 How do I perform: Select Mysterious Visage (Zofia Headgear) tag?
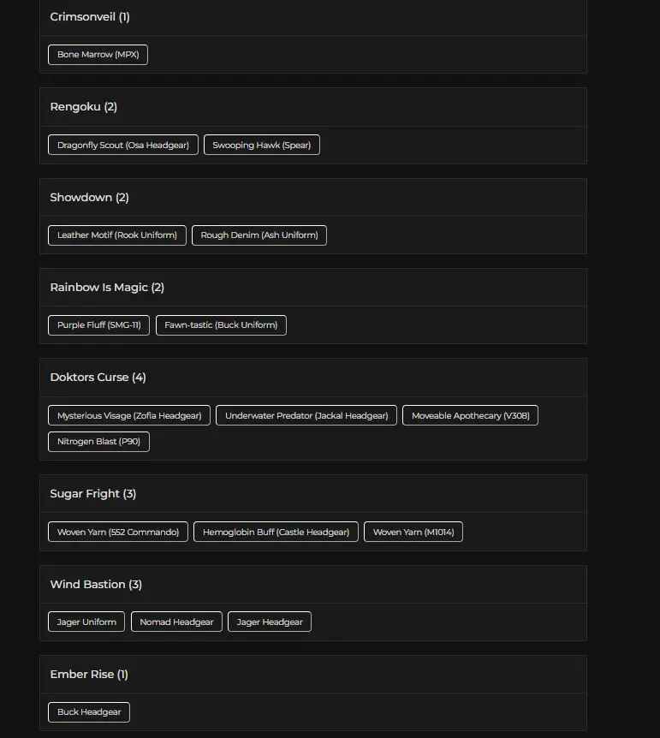click(129, 415)
